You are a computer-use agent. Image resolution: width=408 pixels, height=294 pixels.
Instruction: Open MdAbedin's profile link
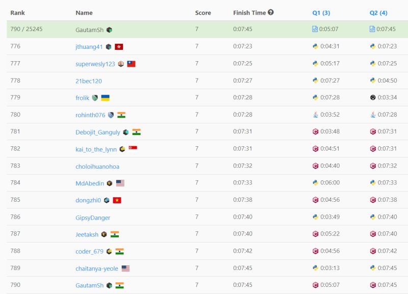90,183
